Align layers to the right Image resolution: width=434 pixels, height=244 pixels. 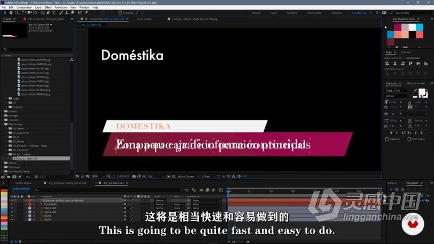403,63
